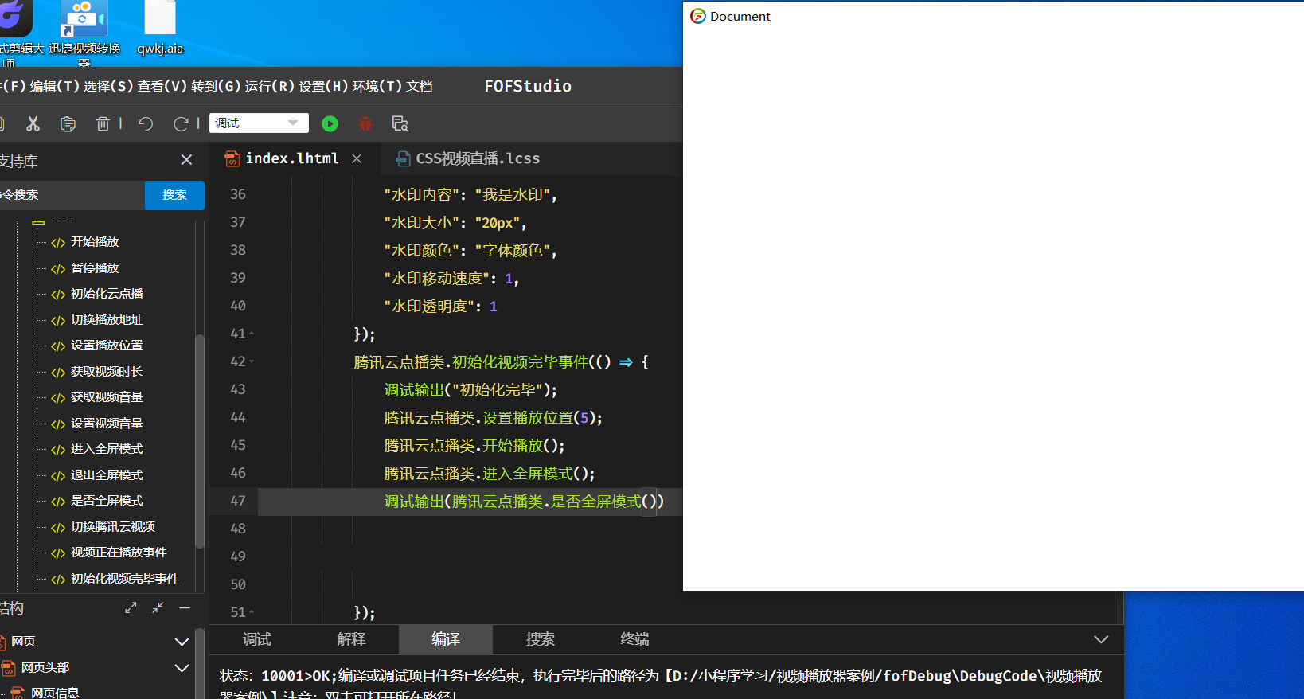The width and height of the screenshot is (1304, 699).
Task: Expand the structure panel with arrows icon
Action: 131,607
